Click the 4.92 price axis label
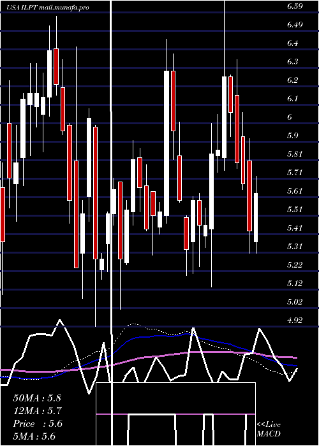This screenshot has width=319, height=446. 295,320
